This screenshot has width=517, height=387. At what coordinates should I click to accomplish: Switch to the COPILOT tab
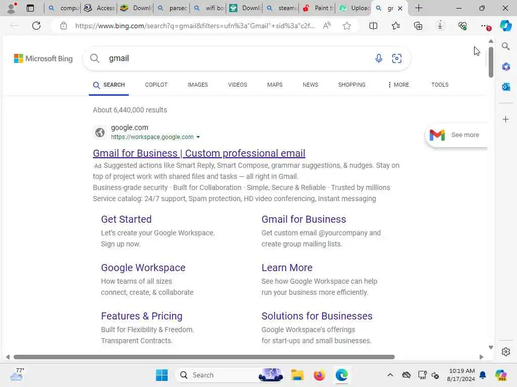(x=157, y=85)
